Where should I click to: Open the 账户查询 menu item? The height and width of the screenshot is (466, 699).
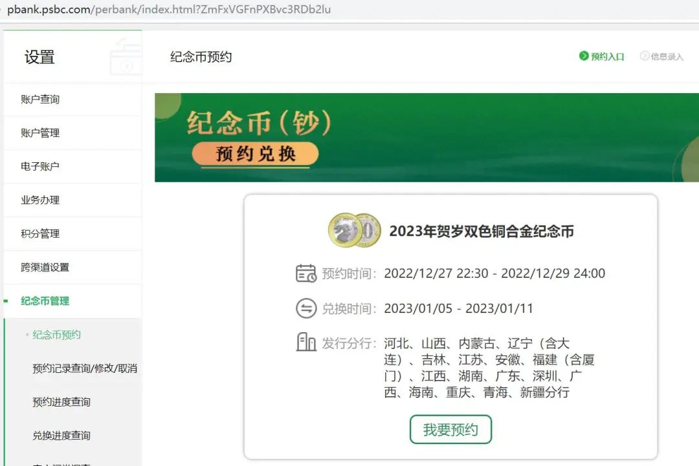(40, 99)
